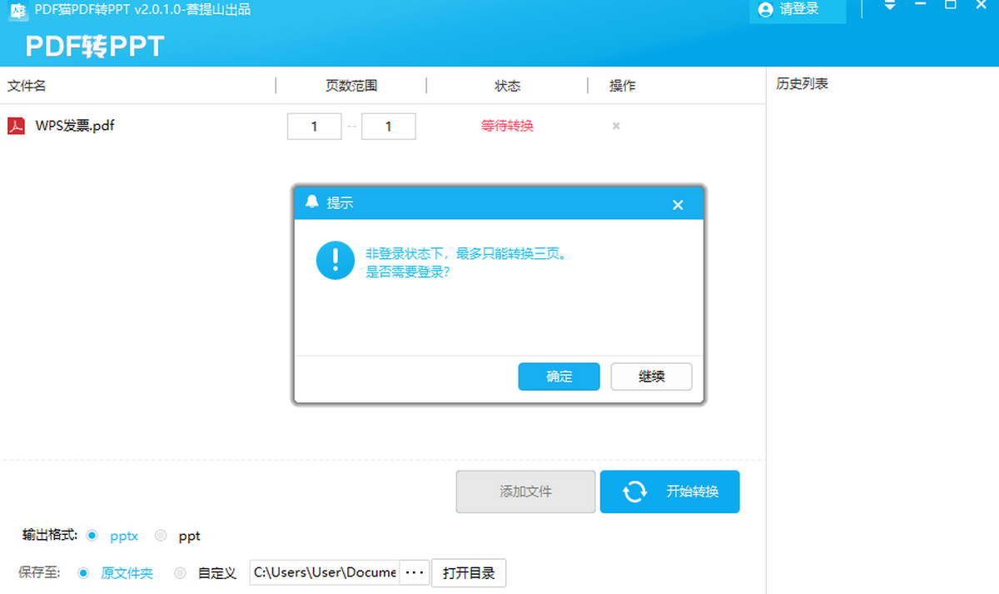
Task: Select the ppt output format
Action: 161,536
